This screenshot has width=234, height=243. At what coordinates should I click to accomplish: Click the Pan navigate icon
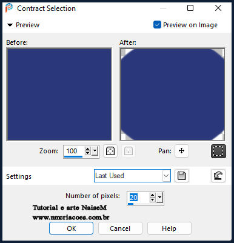[182, 151]
